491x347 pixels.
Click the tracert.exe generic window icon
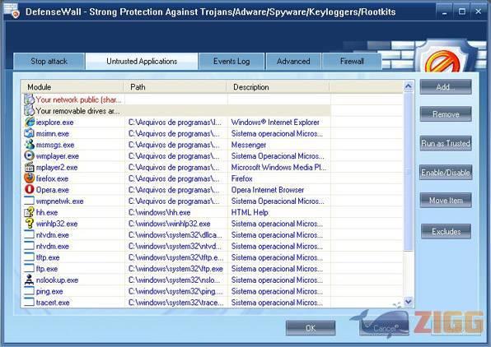point(29,302)
